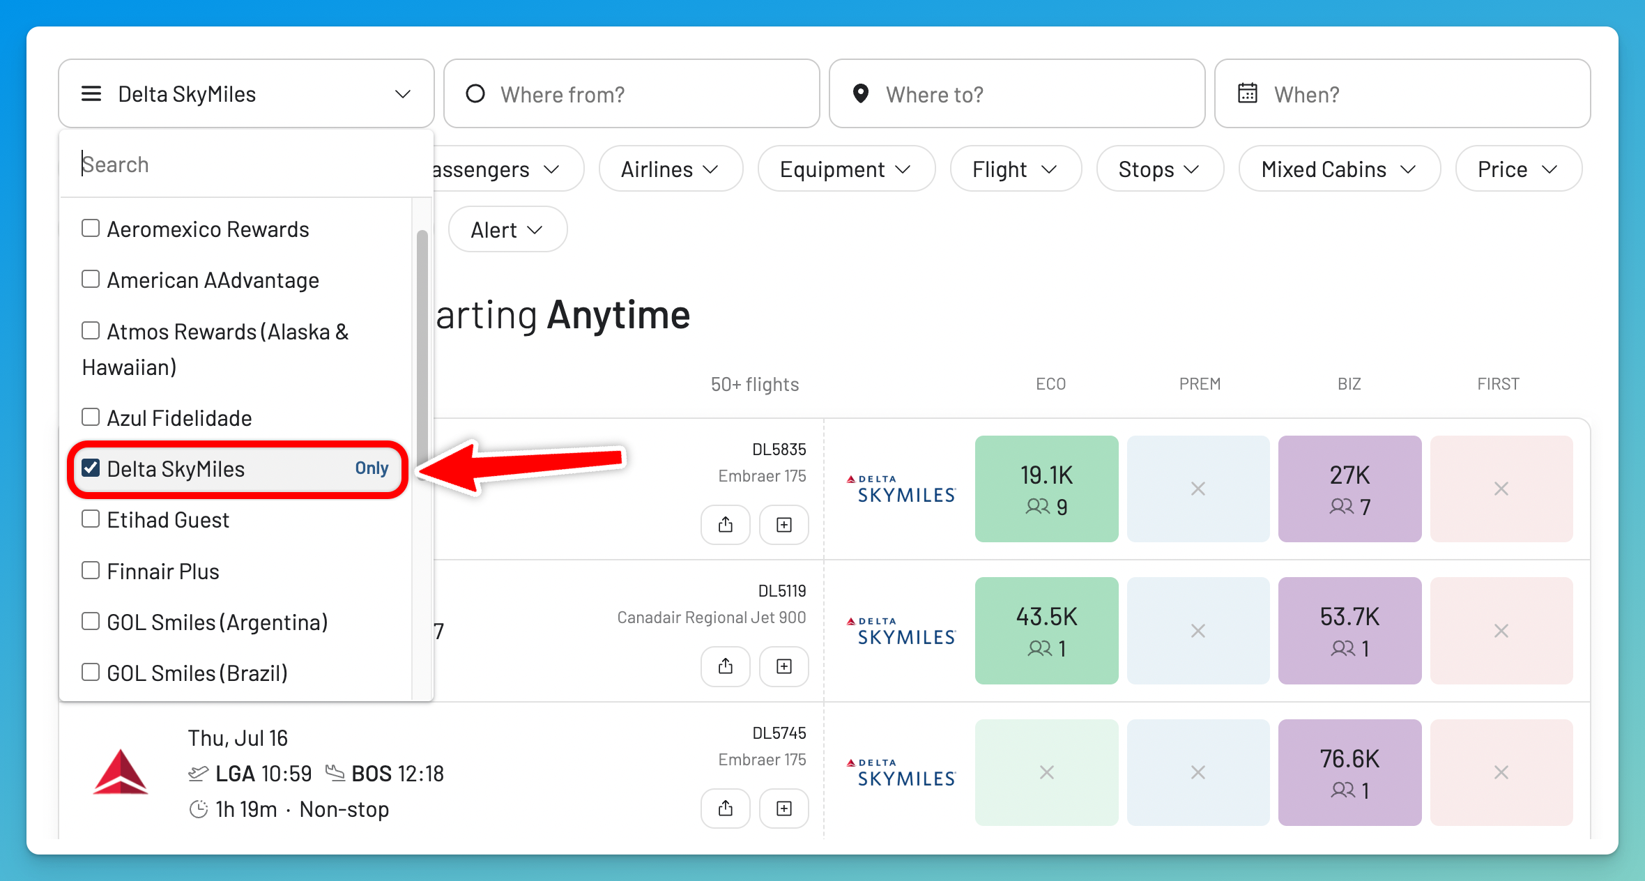Click the Where from input field
Image resolution: width=1645 pixels, height=881 pixels.
tap(632, 93)
